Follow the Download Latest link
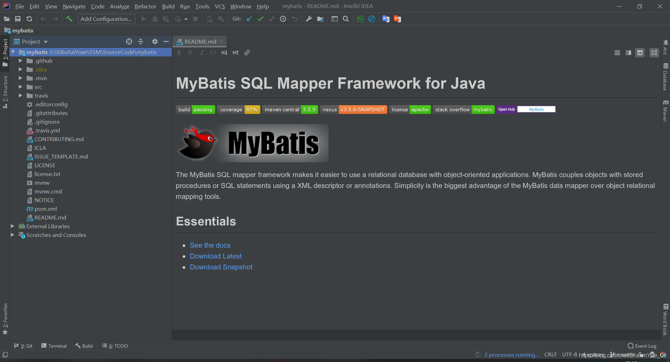 point(216,256)
